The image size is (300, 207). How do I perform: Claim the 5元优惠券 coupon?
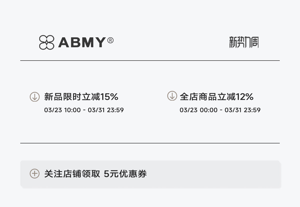125,174
